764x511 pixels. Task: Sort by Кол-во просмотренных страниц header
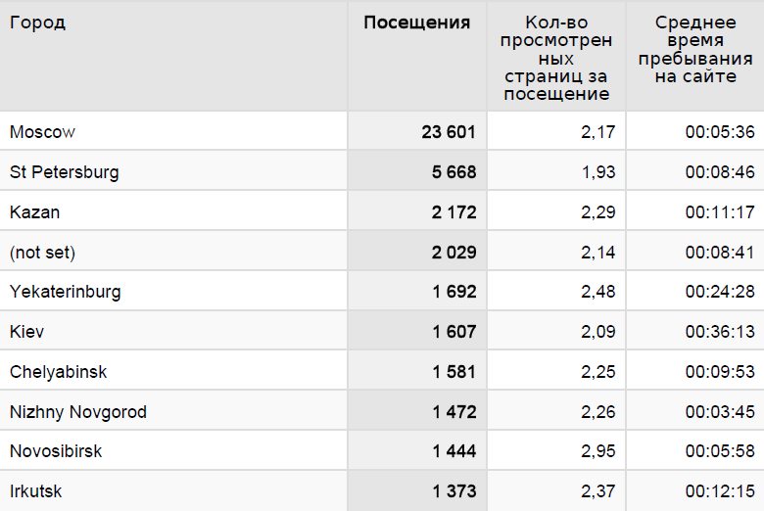556,58
